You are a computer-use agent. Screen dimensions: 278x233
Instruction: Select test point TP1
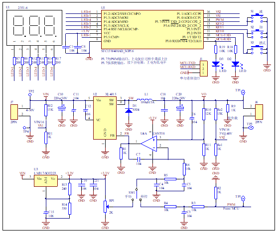(x=243, y=92)
